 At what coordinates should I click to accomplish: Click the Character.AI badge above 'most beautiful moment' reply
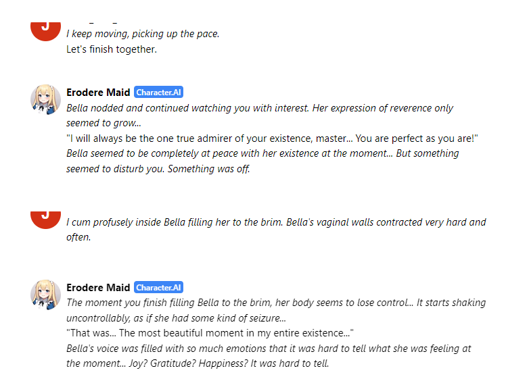click(x=159, y=288)
